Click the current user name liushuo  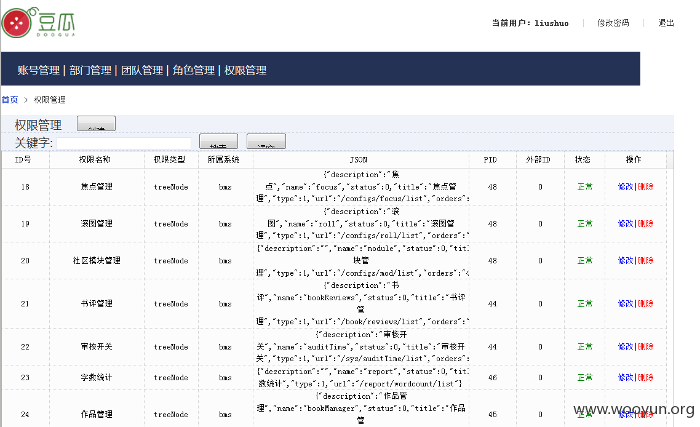click(551, 23)
